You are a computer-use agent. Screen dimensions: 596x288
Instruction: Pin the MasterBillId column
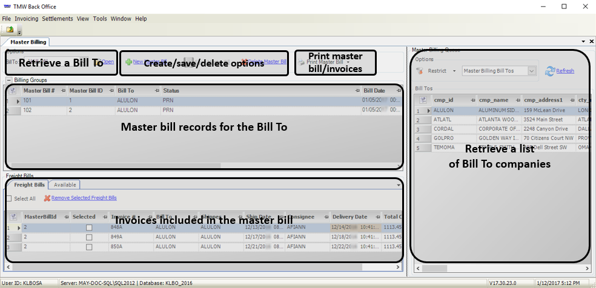[66, 217]
